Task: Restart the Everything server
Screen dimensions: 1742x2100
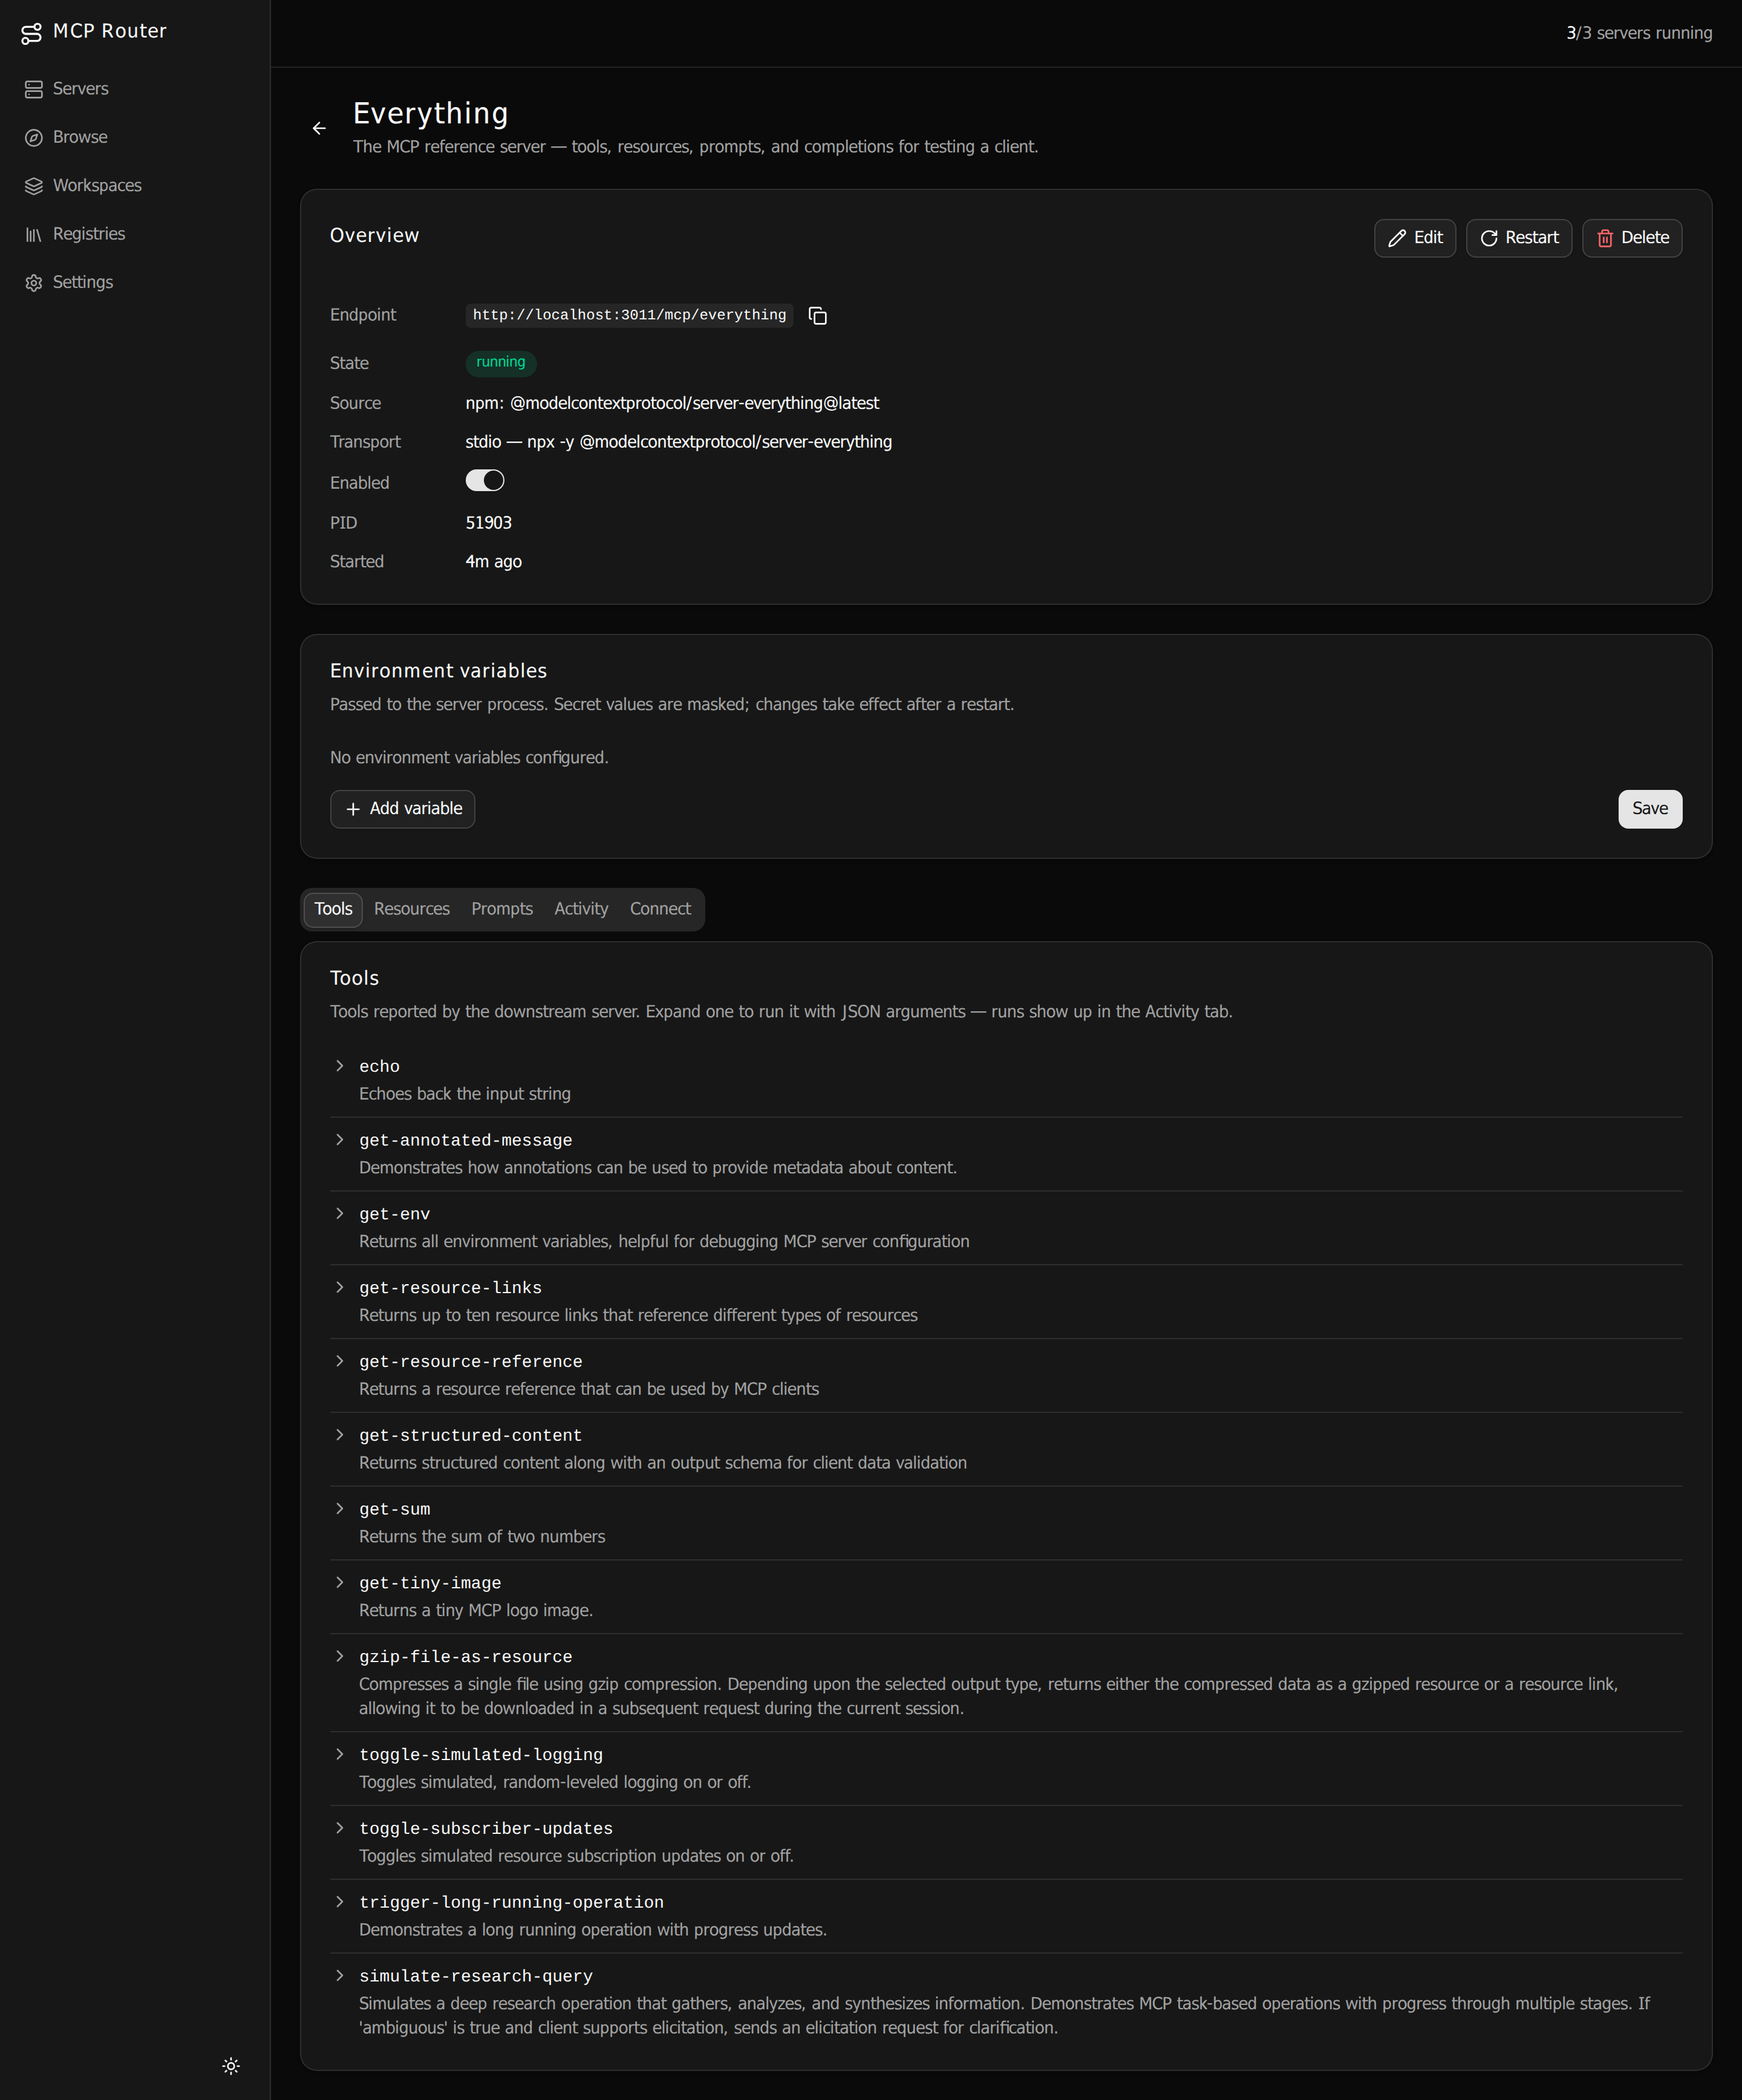Action: tap(1518, 238)
